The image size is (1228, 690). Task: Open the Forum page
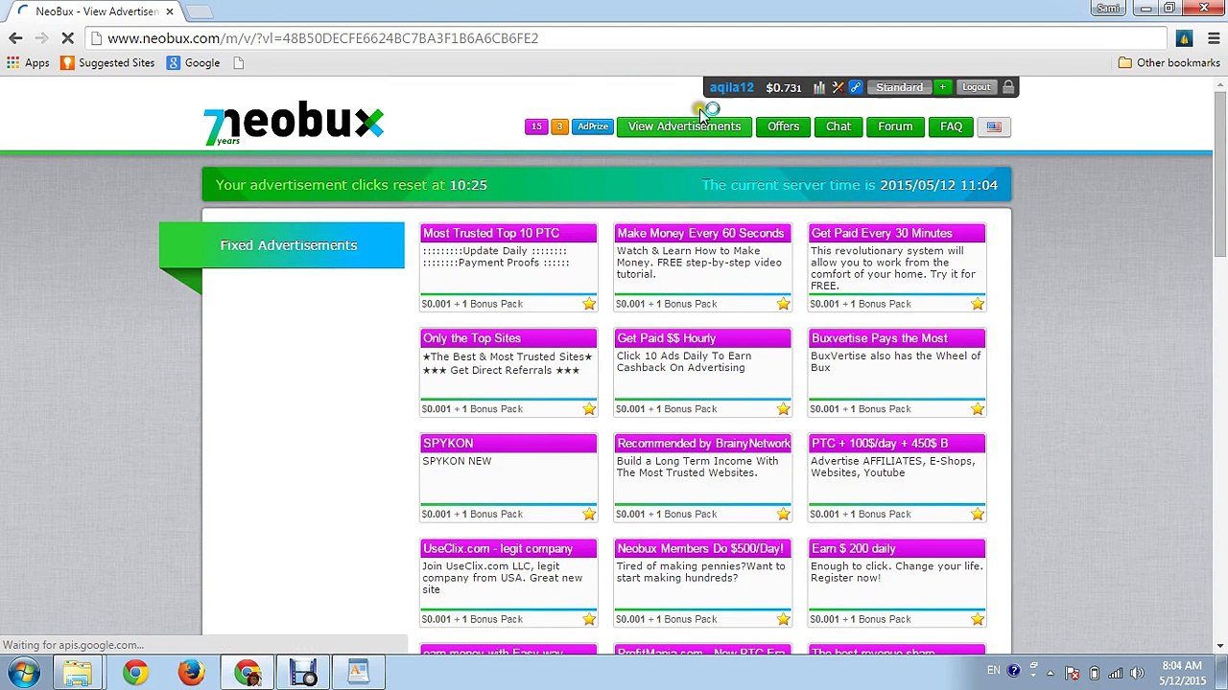pyautogui.click(x=895, y=126)
